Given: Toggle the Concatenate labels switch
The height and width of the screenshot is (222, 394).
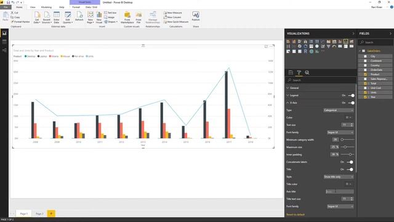Looking at the screenshot, I should pos(350,162).
